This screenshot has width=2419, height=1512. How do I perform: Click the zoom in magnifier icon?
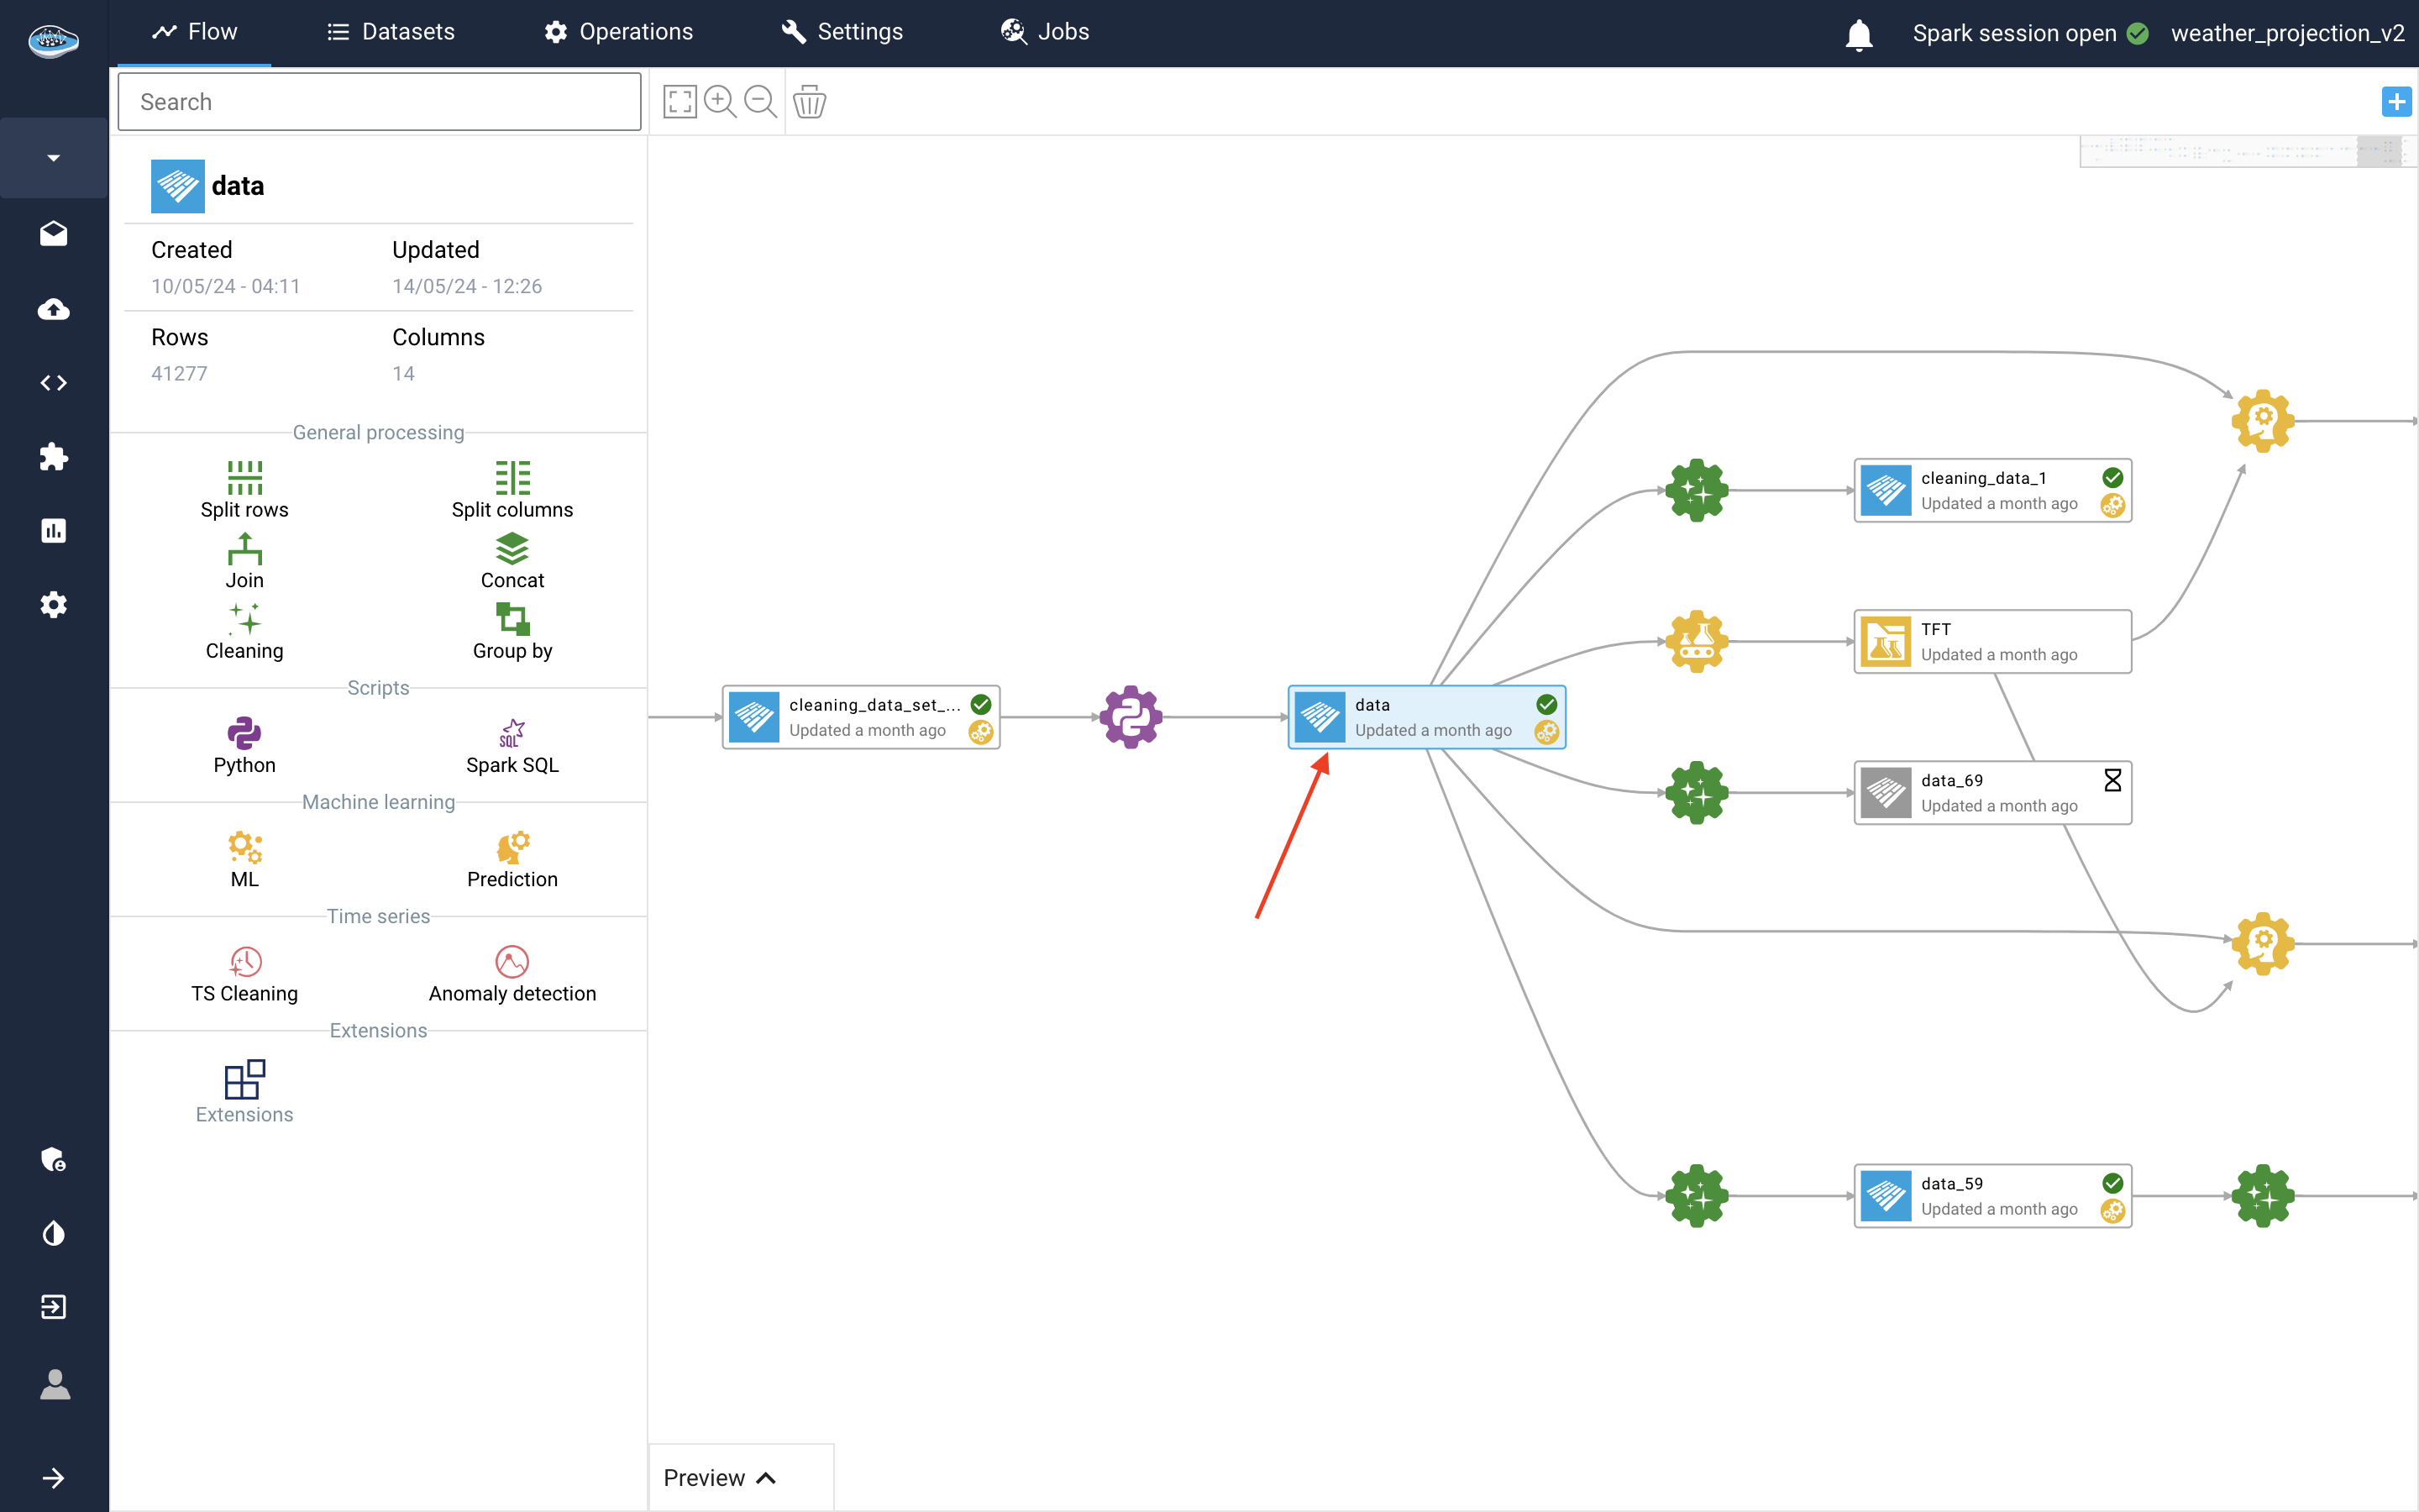720,101
